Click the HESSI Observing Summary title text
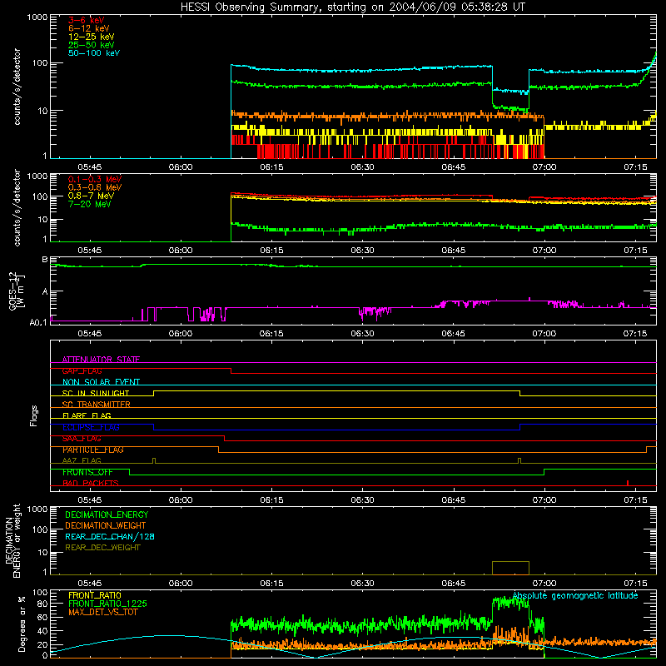The image size is (666, 666). pos(352,7)
